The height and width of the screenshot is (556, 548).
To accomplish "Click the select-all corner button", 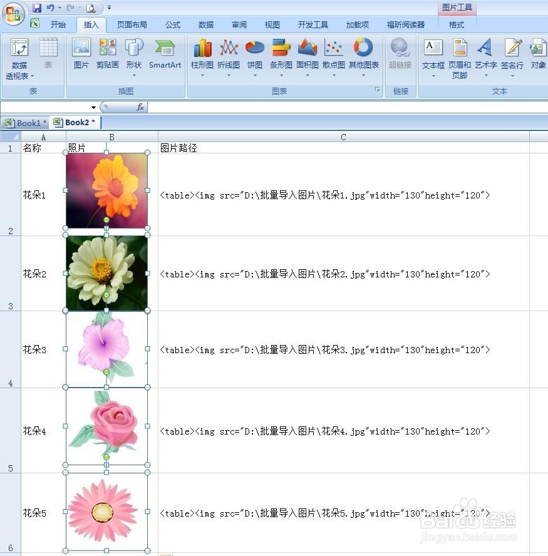I will click(11, 137).
